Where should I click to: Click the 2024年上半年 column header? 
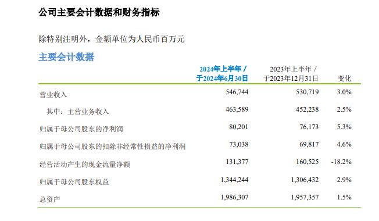click(x=222, y=73)
